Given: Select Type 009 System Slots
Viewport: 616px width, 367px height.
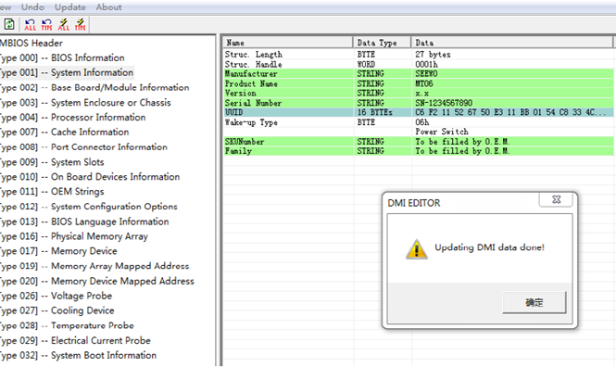Looking at the screenshot, I should point(52,162).
